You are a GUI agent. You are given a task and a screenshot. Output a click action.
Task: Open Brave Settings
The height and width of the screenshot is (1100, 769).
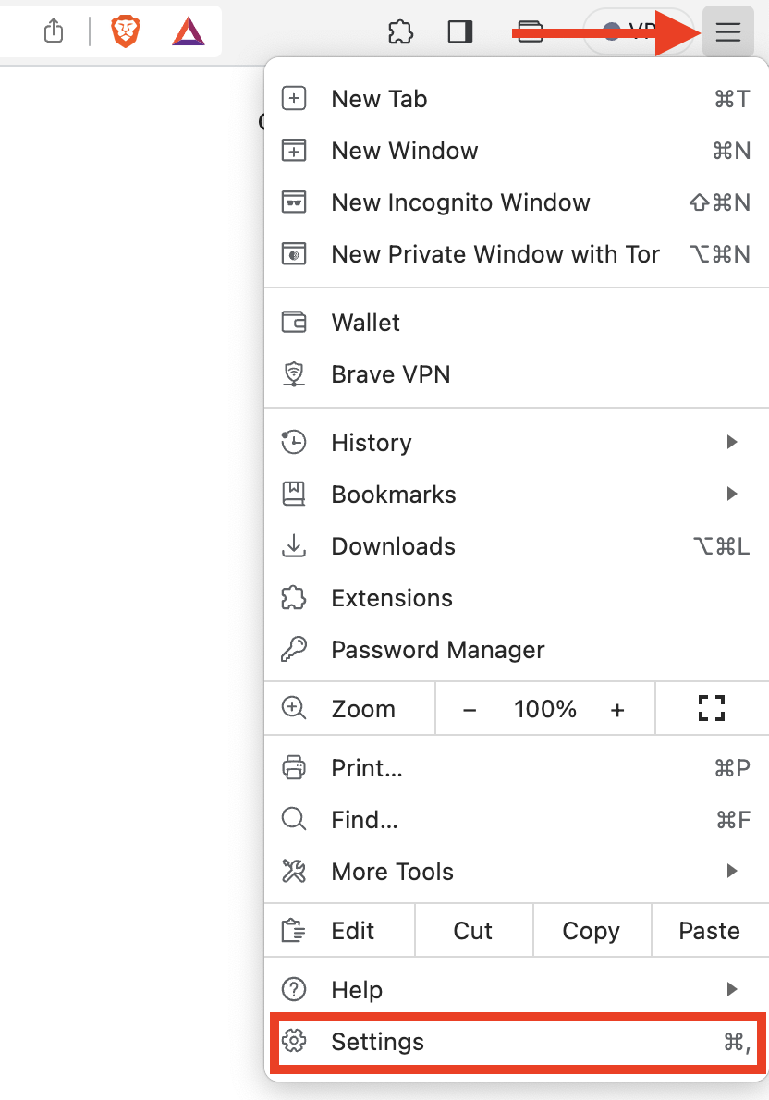click(377, 1042)
